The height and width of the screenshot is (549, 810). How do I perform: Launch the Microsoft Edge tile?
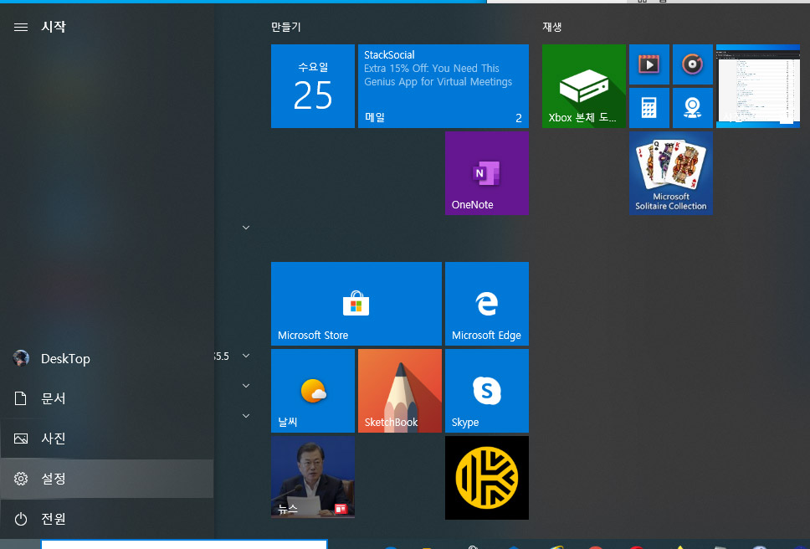(x=486, y=304)
